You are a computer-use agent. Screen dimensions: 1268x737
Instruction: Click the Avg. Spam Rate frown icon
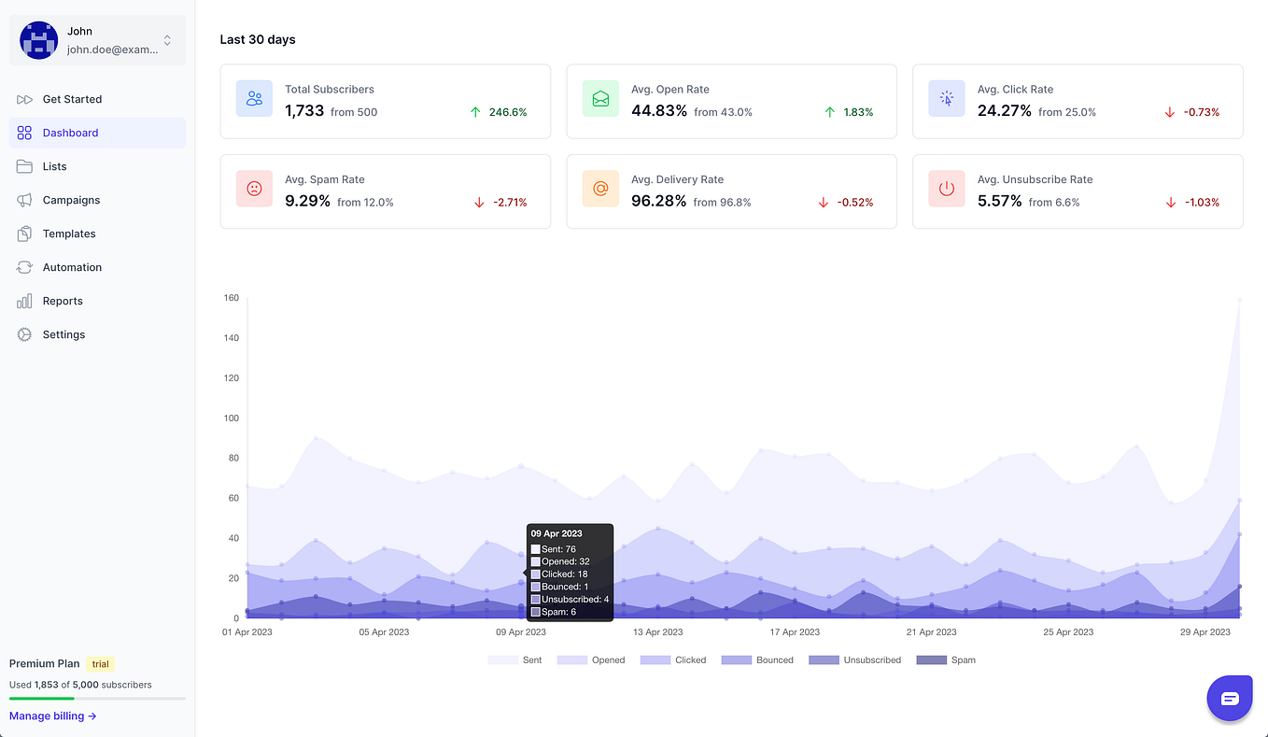(x=254, y=189)
